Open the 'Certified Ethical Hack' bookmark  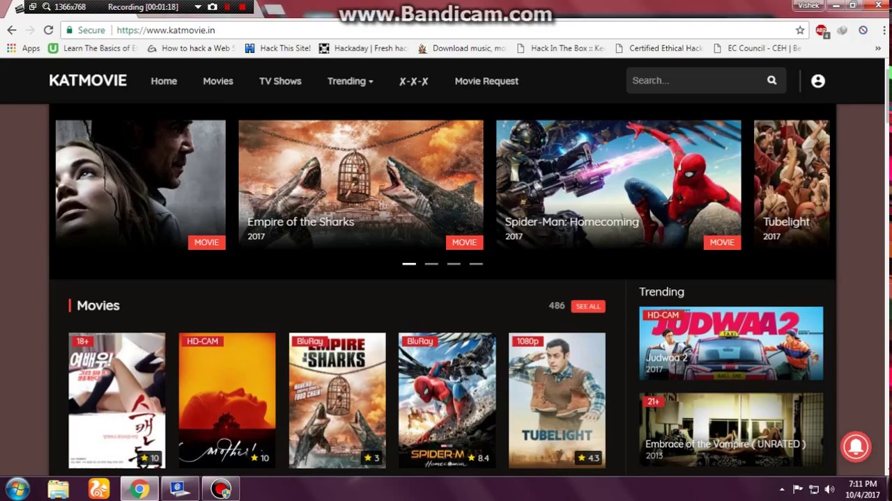(659, 48)
